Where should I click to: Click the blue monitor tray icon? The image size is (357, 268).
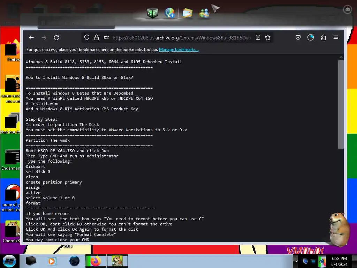click(313, 261)
